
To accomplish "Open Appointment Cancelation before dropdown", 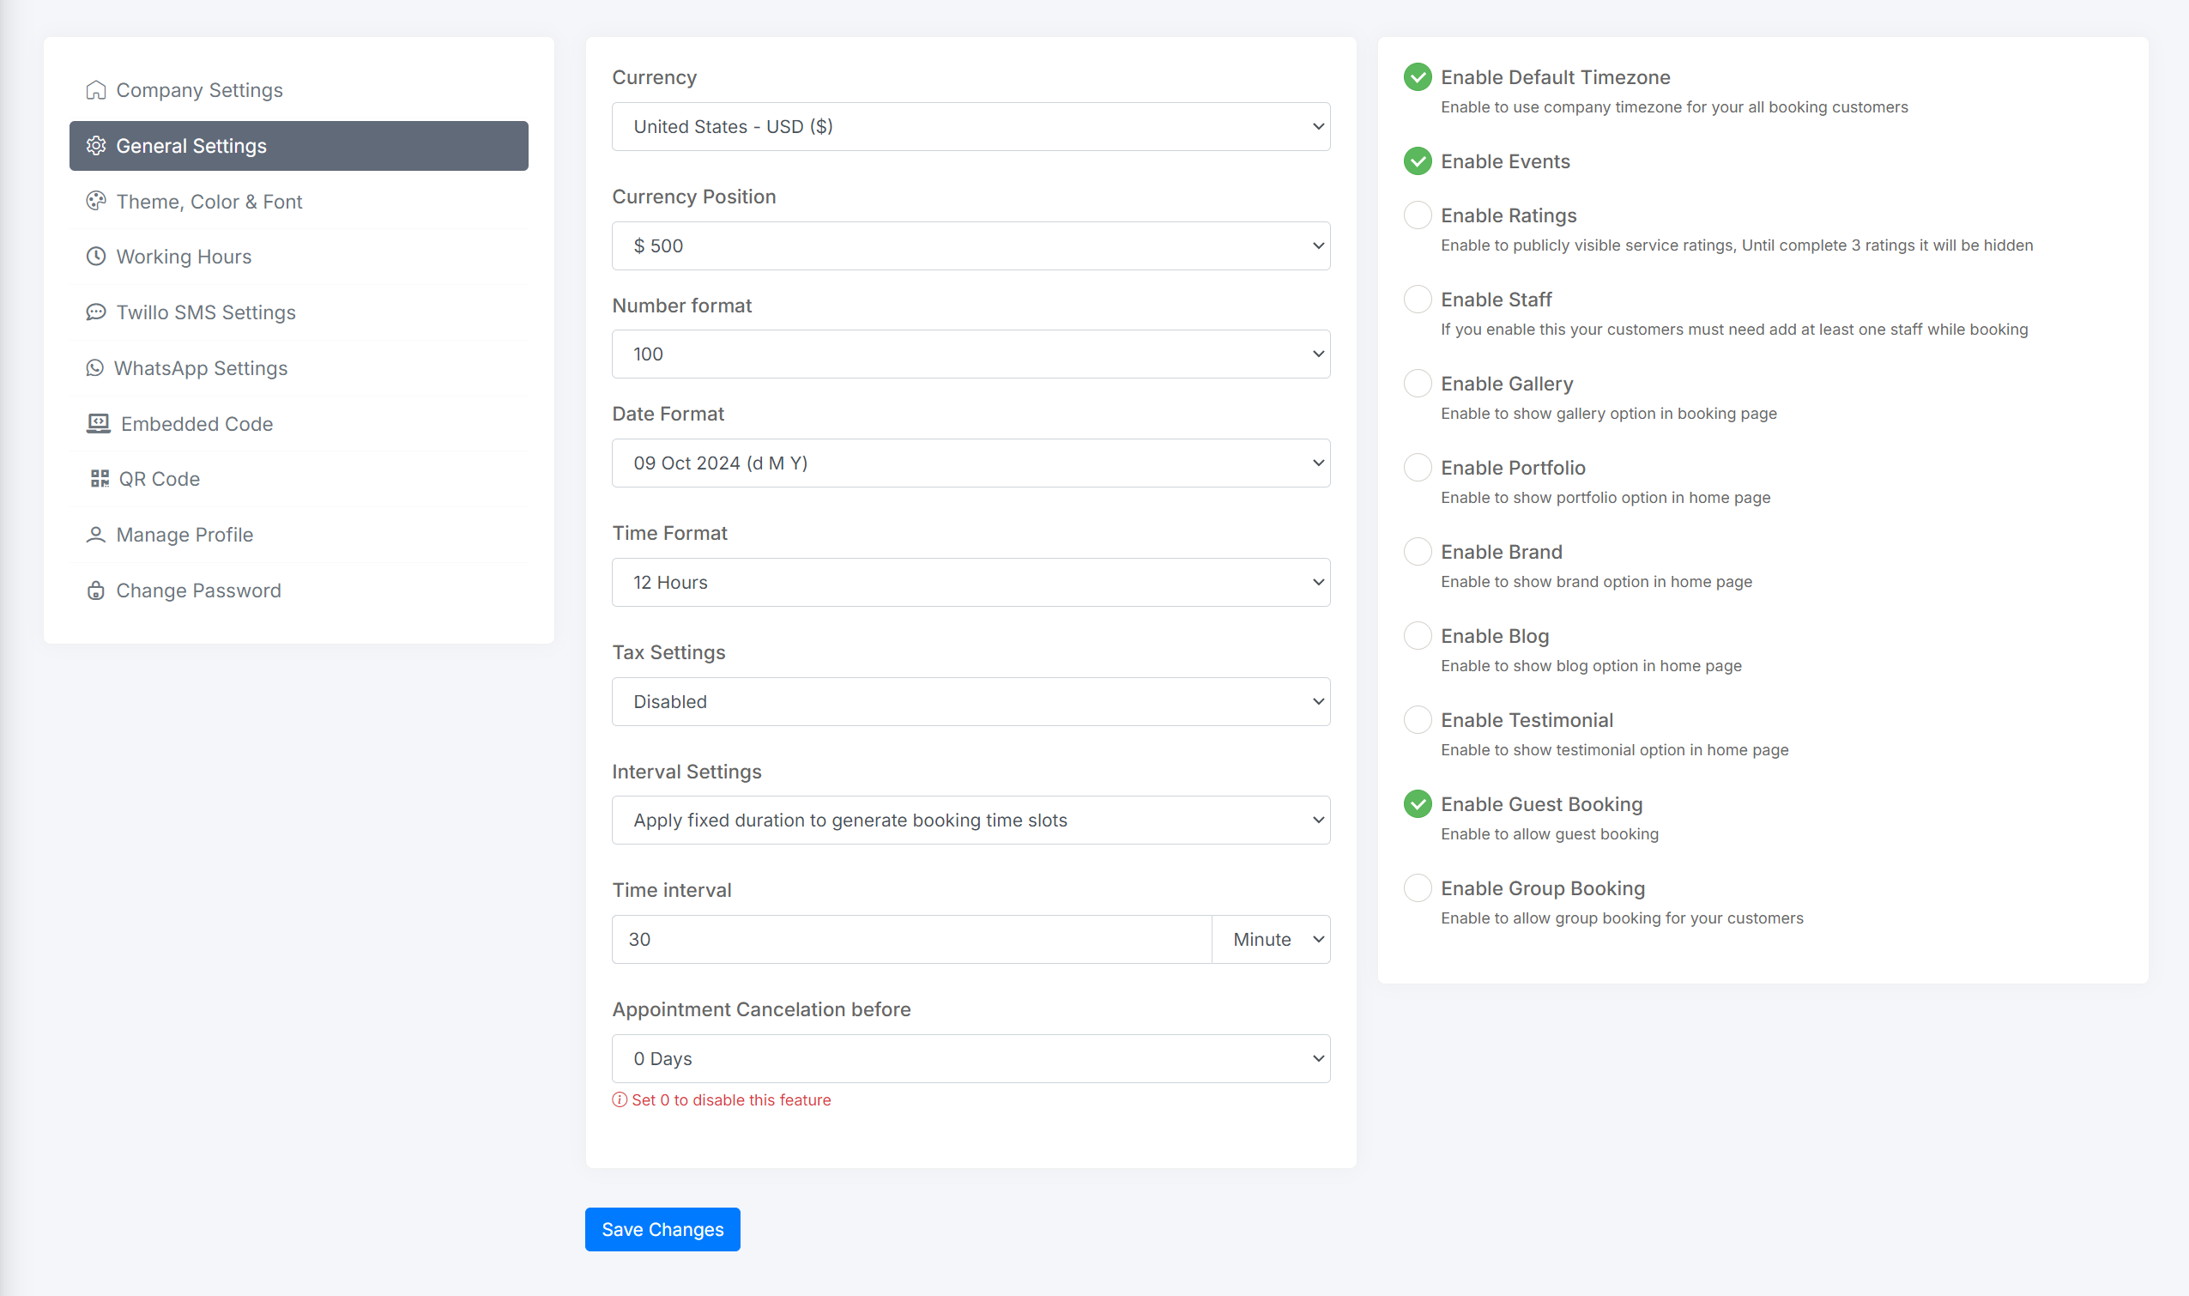I will pyautogui.click(x=971, y=1058).
